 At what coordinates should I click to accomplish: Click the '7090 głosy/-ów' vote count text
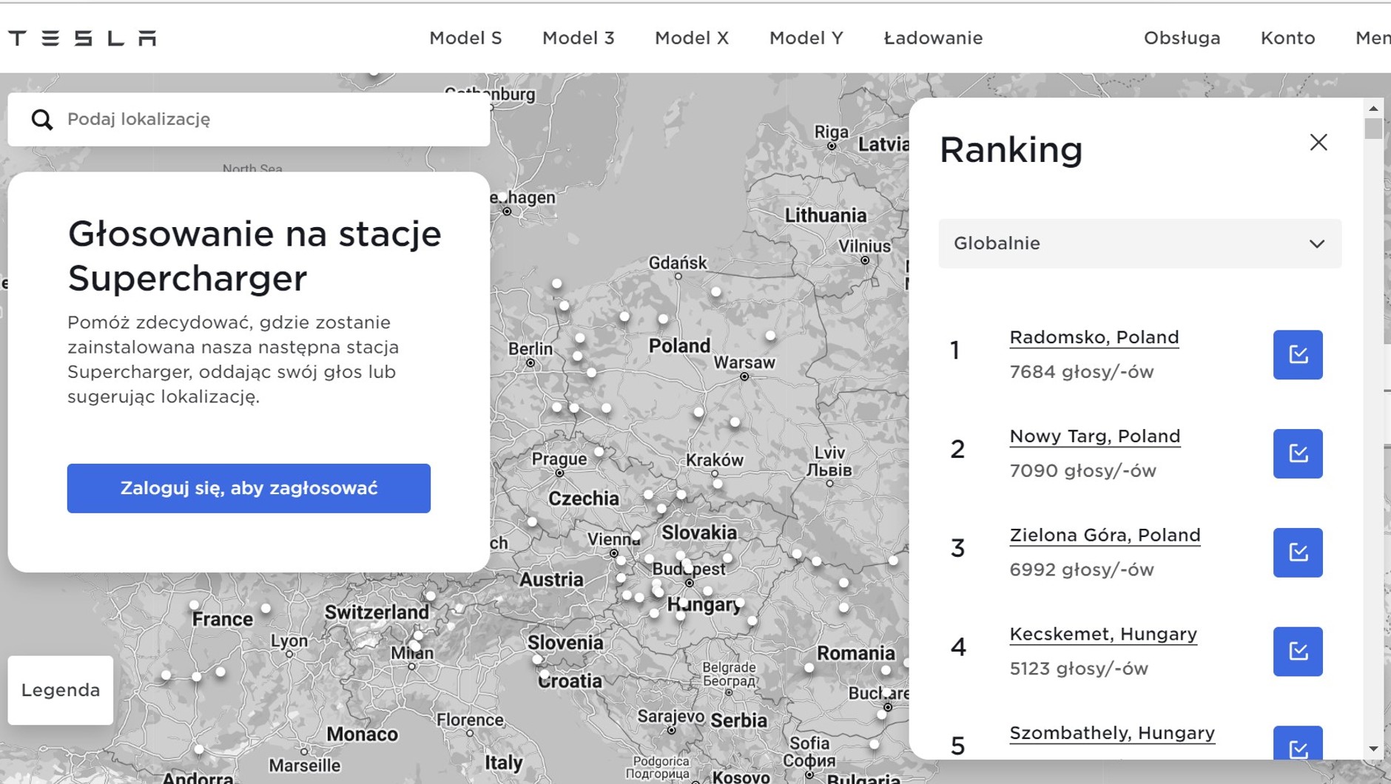click(1082, 471)
